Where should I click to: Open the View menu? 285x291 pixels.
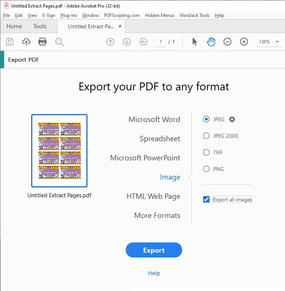coord(32,15)
